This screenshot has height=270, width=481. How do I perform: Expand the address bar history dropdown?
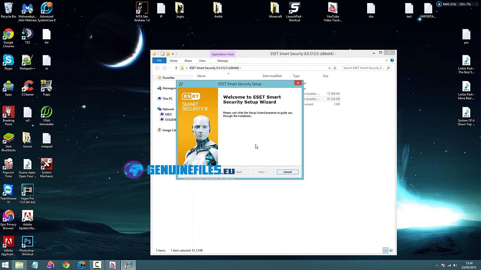click(329, 68)
